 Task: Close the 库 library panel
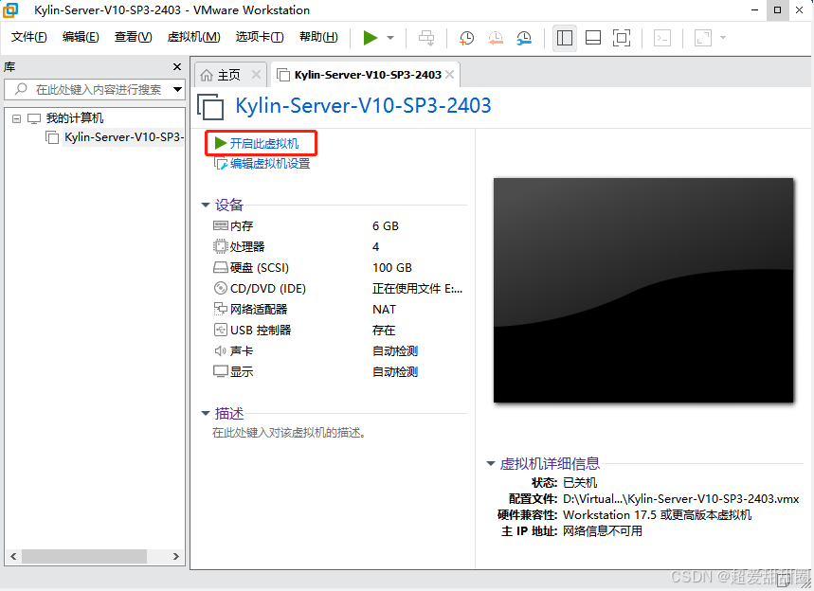point(177,67)
